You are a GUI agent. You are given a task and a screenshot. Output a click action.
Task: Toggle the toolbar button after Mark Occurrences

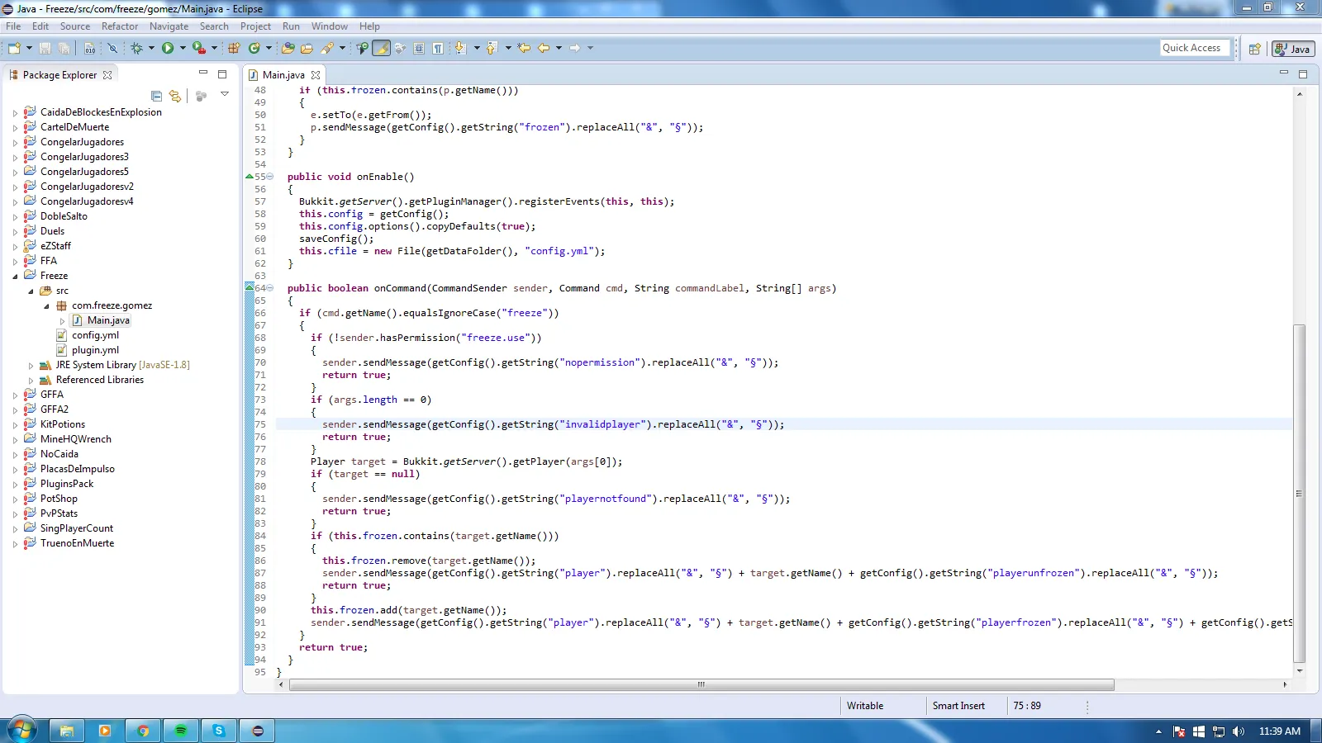400,48
